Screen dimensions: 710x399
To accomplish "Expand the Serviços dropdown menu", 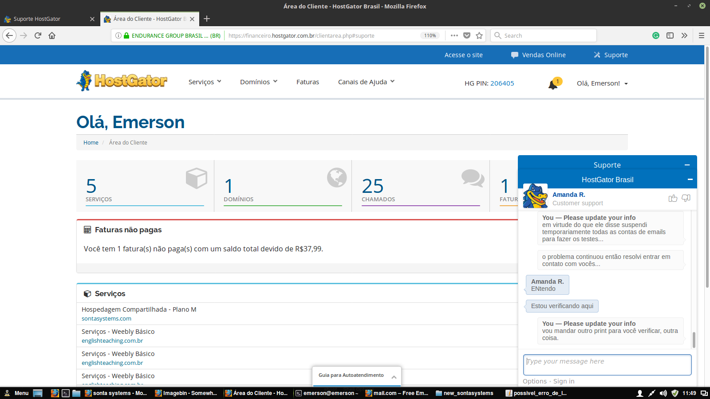I will [x=205, y=82].
